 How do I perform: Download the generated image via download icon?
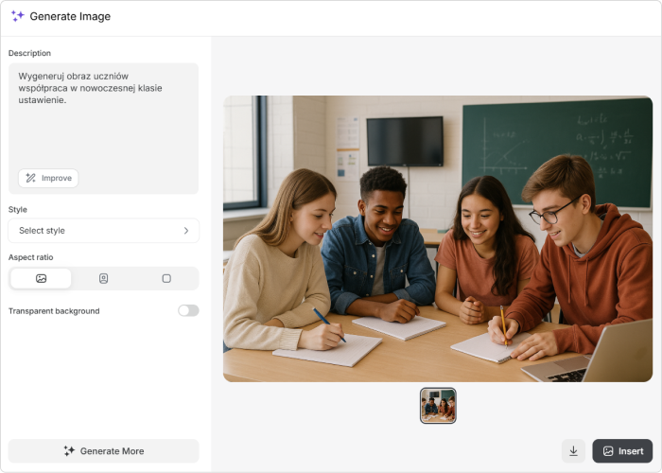(x=573, y=451)
